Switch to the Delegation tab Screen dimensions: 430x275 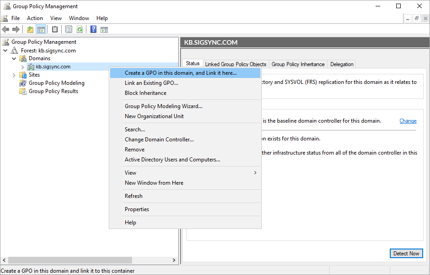[342, 64]
